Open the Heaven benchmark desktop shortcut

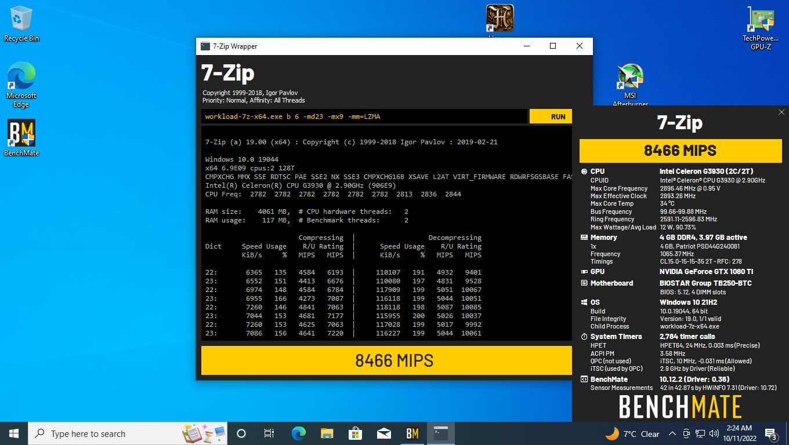point(500,20)
